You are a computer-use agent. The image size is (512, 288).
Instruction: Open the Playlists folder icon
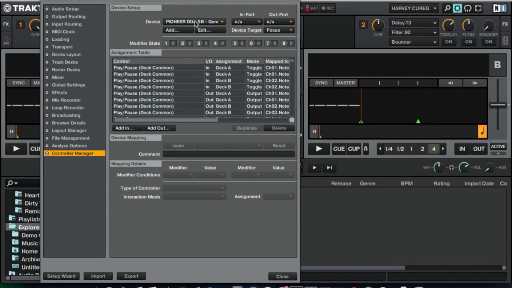coord(12,218)
